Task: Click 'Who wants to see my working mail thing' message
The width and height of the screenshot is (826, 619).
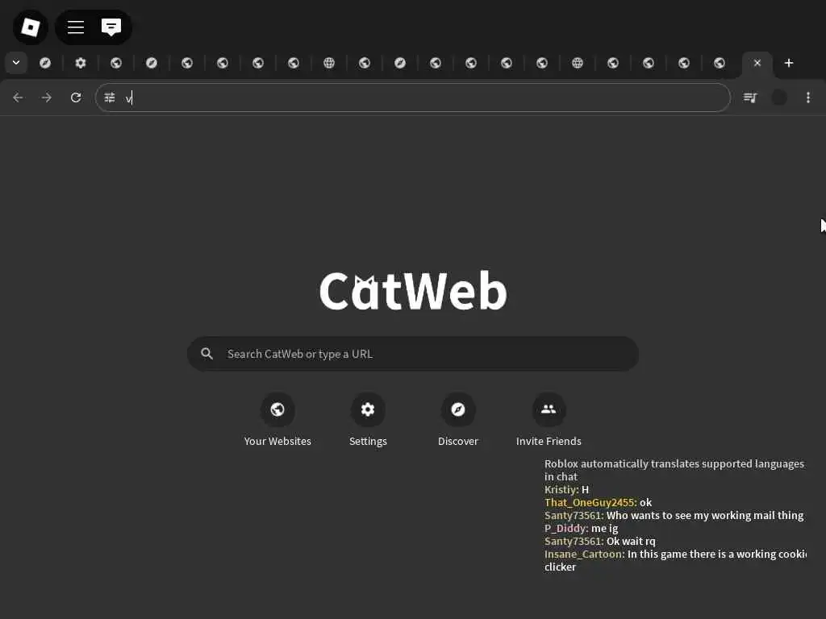Action: (705, 515)
